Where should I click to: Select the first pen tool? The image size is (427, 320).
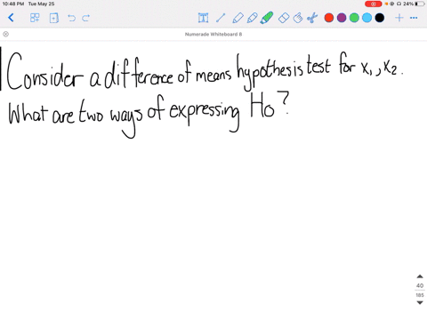(x=238, y=18)
